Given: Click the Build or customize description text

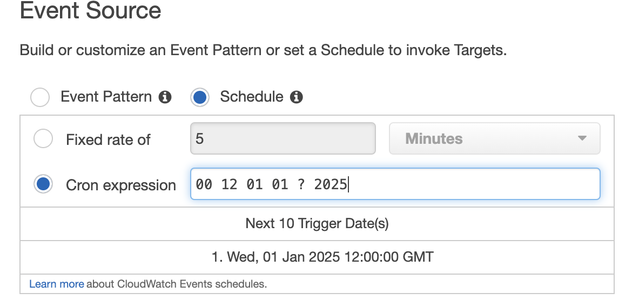Looking at the screenshot, I should 263,51.
